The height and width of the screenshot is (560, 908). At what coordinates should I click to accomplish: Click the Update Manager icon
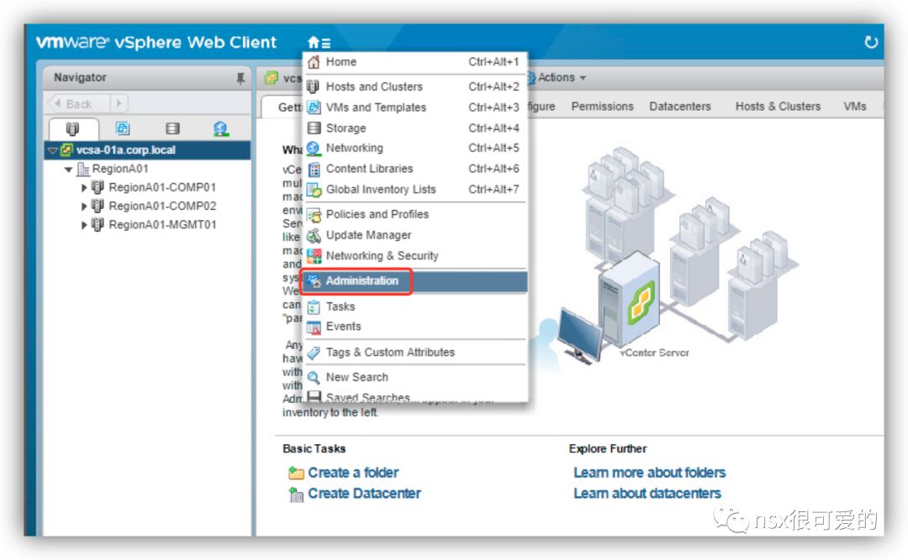point(314,235)
